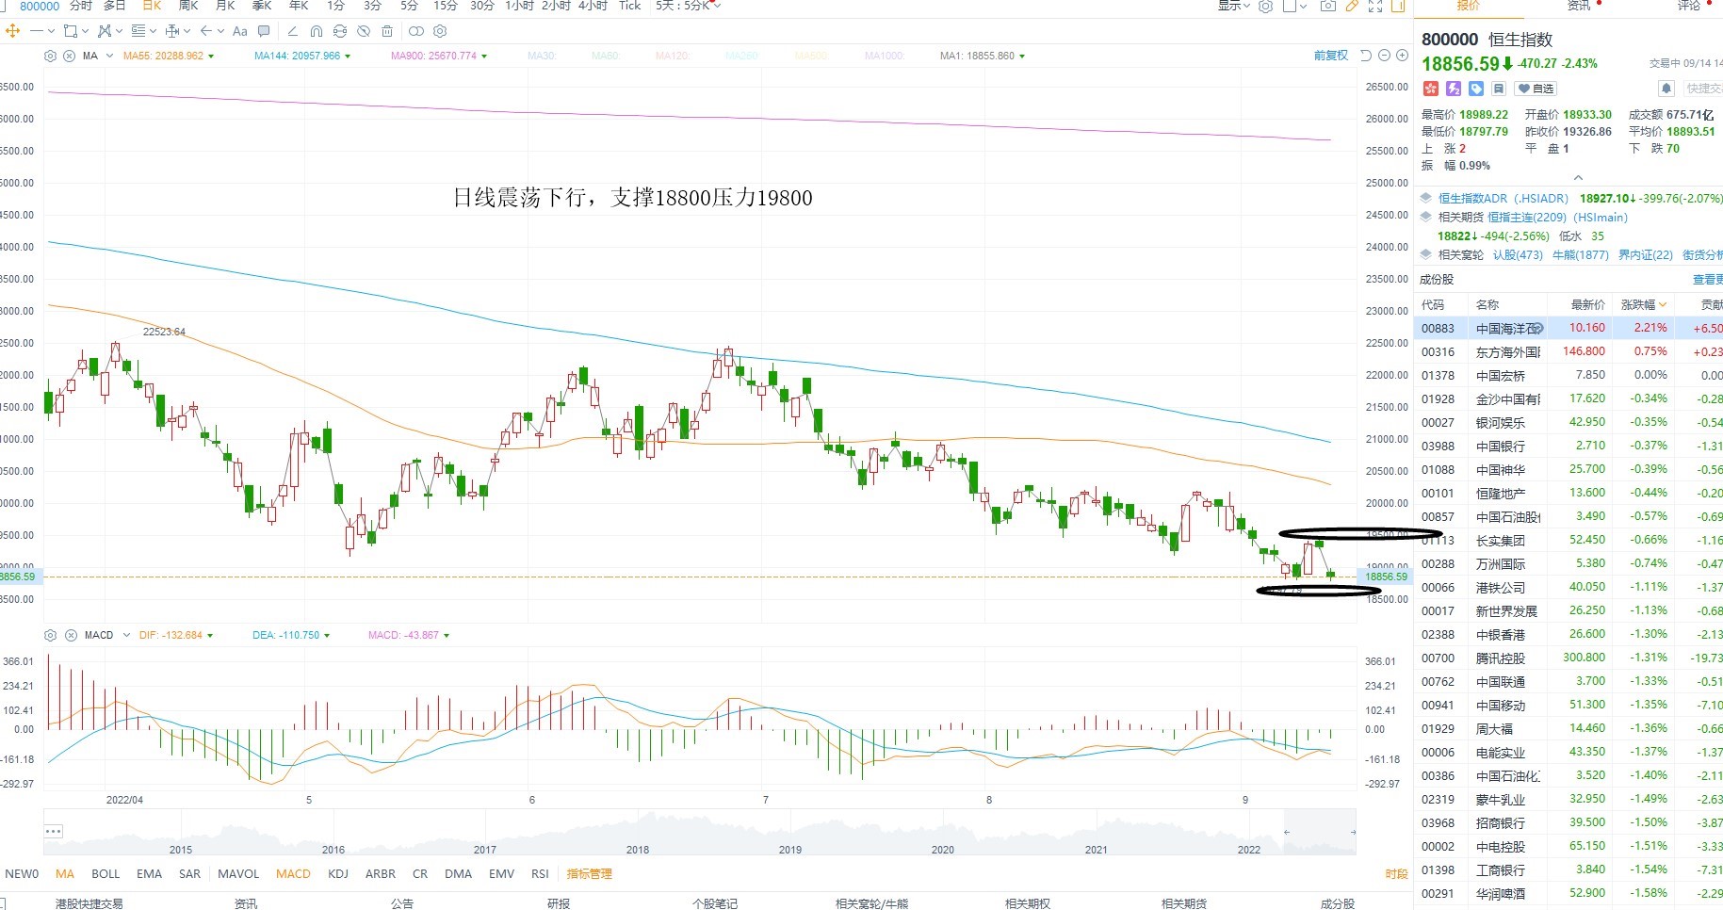
Task: Open 指标管理 indicator management
Action: click(x=590, y=873)
